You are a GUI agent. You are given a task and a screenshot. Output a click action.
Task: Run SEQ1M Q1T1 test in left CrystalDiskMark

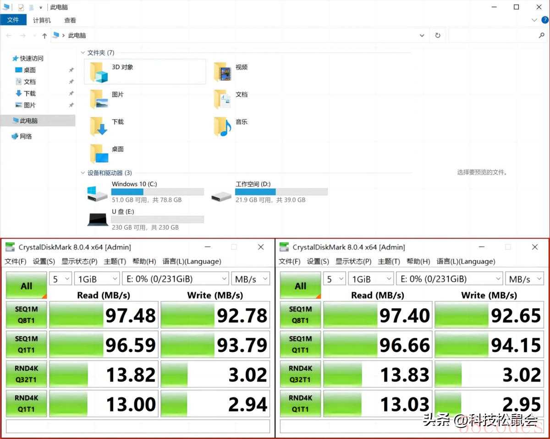point(26,344)
